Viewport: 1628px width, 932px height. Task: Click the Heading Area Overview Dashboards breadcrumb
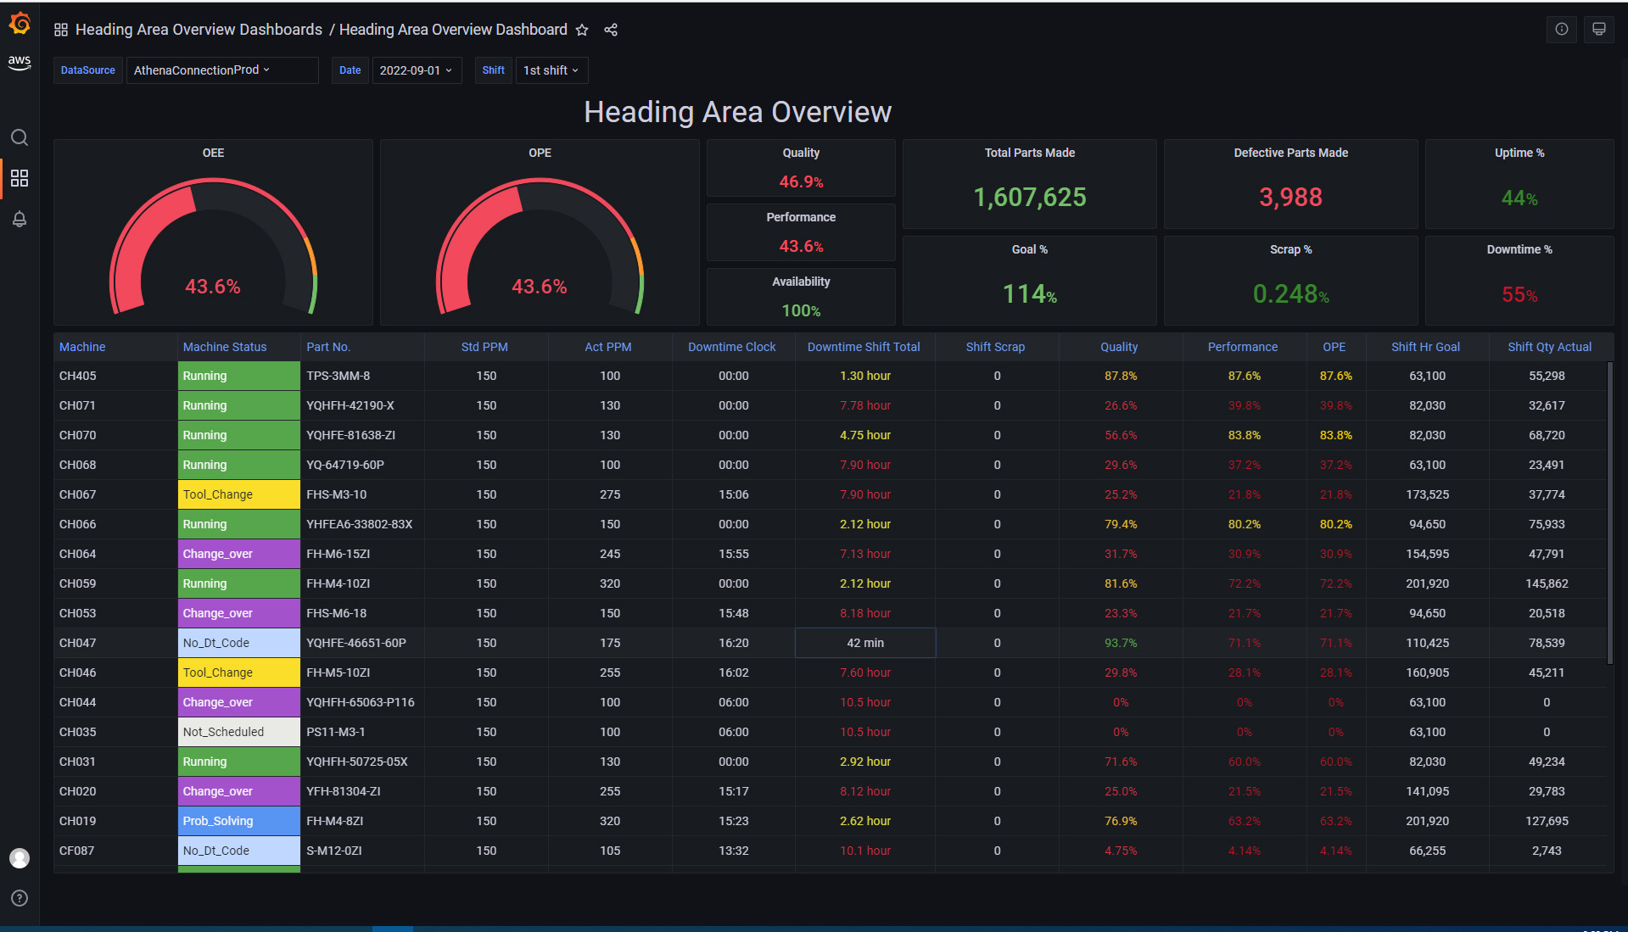point(199,30)
